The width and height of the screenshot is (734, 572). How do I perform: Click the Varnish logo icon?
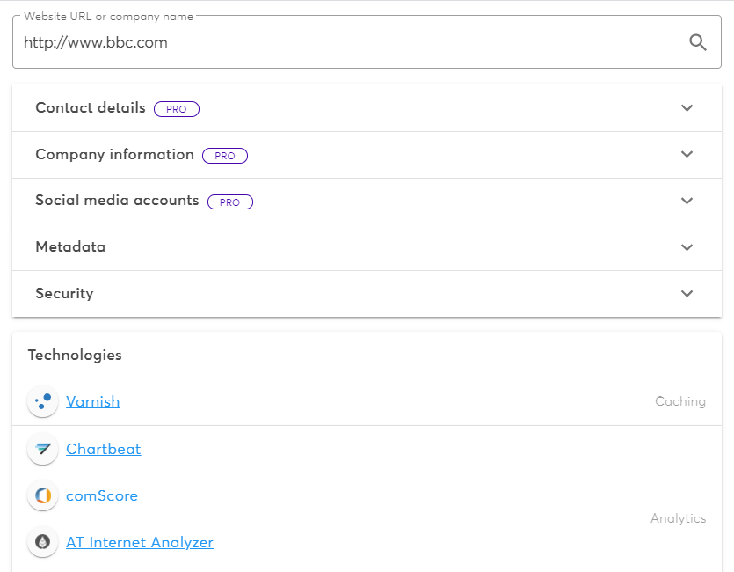coord(42,401)
